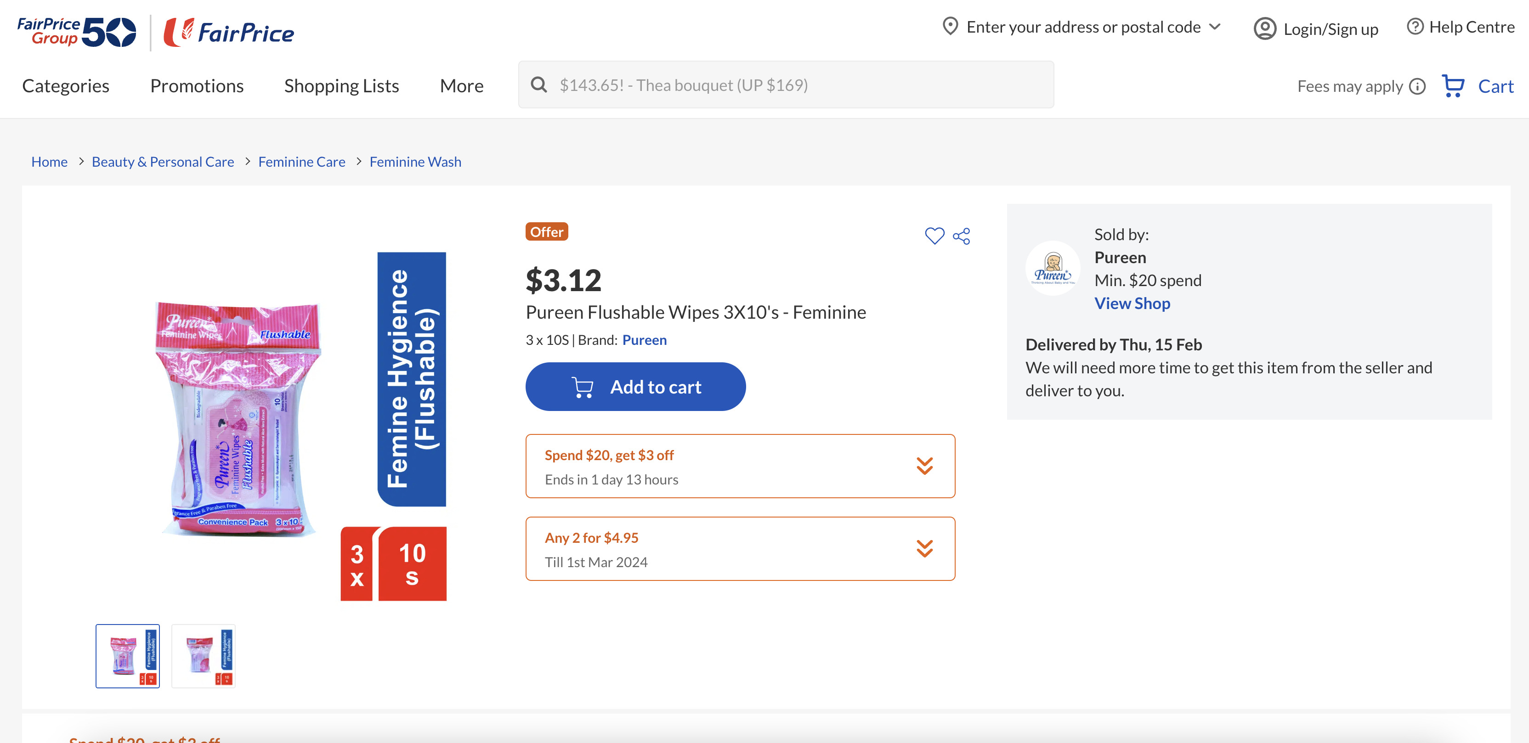Go to Beauty & Personal Care breadcrumb
The image size is (1529, 743).
point(163,162)
